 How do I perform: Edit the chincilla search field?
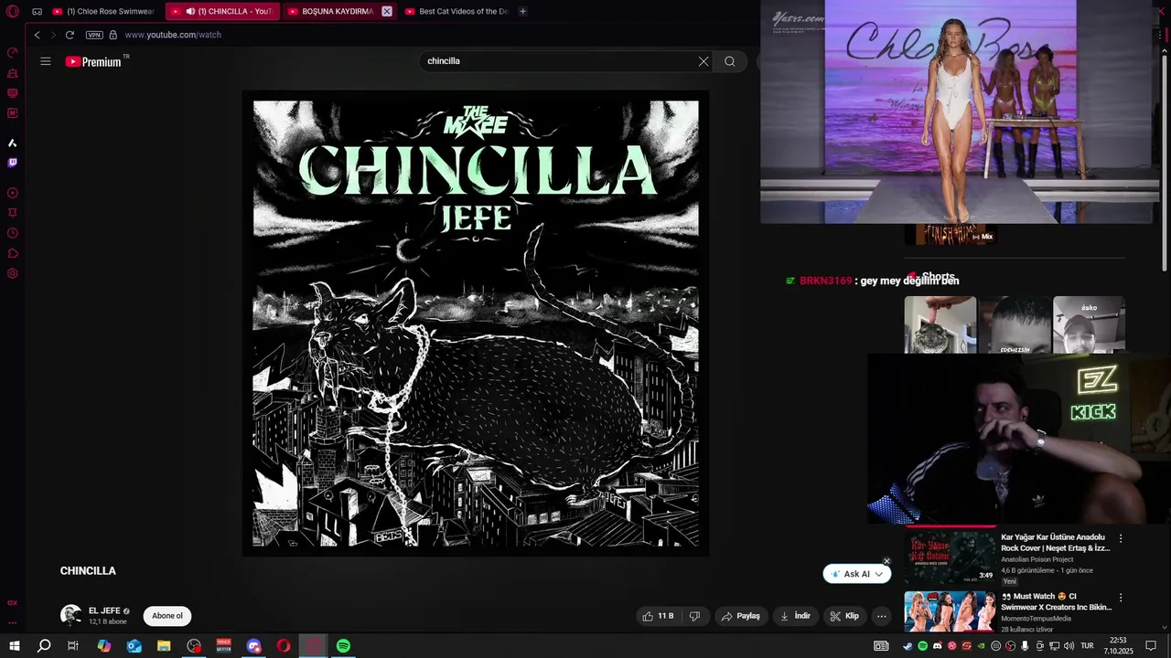click(558, 61)
